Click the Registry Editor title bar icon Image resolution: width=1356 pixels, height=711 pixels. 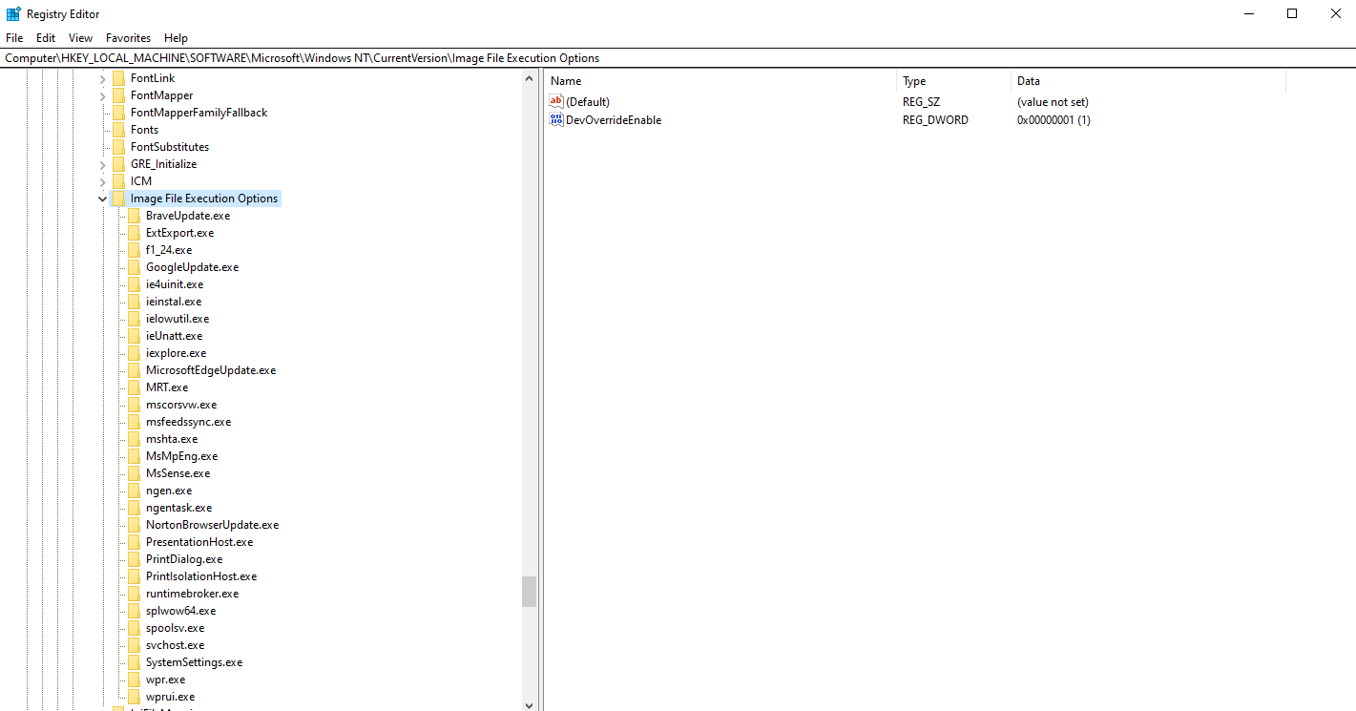(x=13, y=13)
